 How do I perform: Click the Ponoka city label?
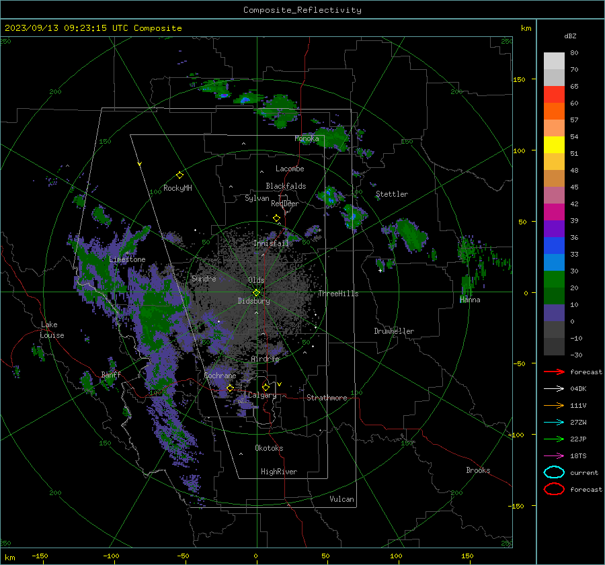click(307, 138)
